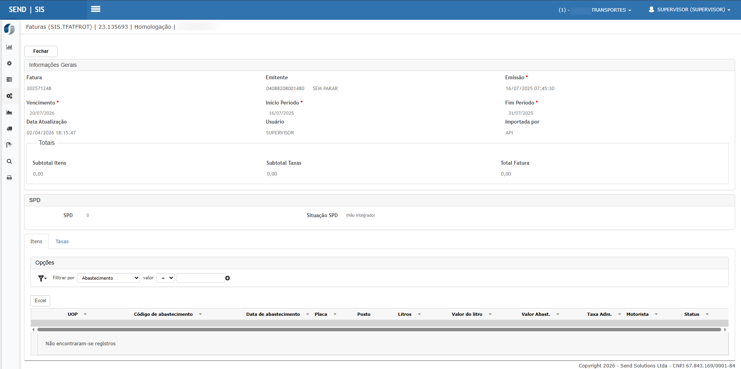Open the SUPERVISOR user menu
Image resolution: width=741 pixels, height=369 pixels.
coord(690,10)
